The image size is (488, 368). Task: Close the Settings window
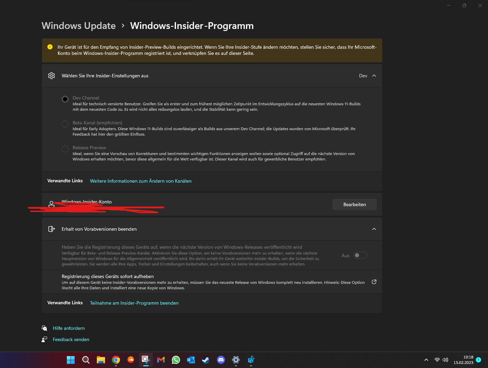pyautogui.click(x=480, y=5)
